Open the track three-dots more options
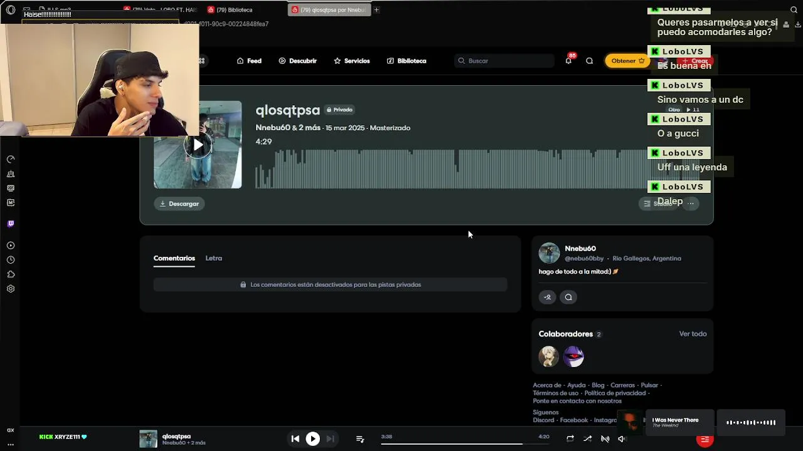The width and height of the screenshot is (803, 451). pyautogui.click(x=691, y=203)
